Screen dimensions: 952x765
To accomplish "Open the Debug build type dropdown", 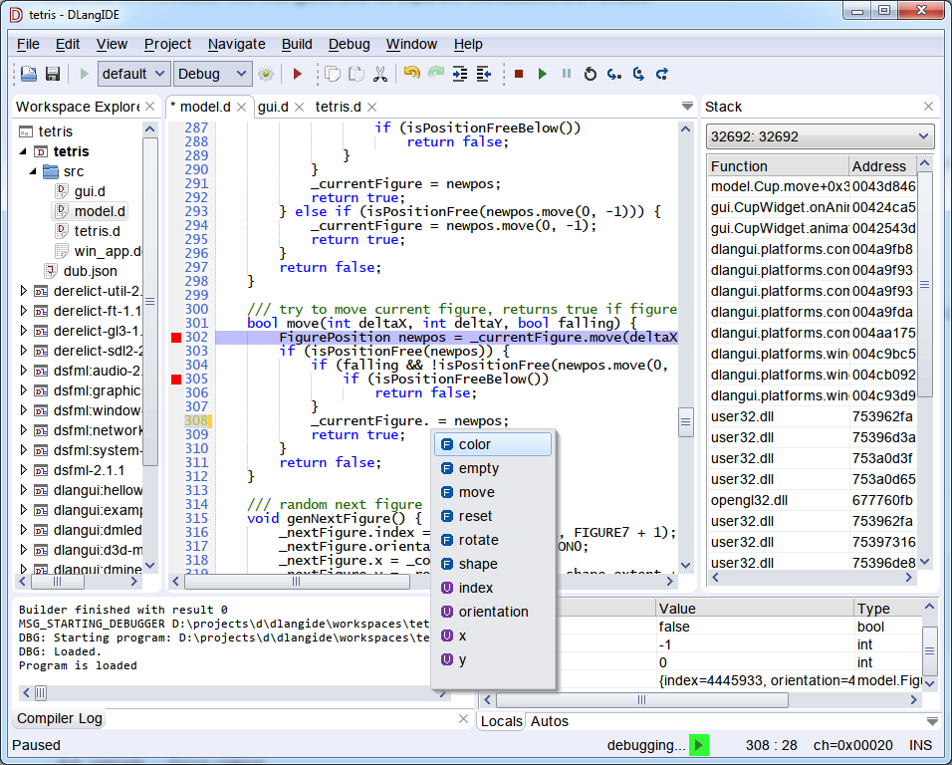I will 212,74.
